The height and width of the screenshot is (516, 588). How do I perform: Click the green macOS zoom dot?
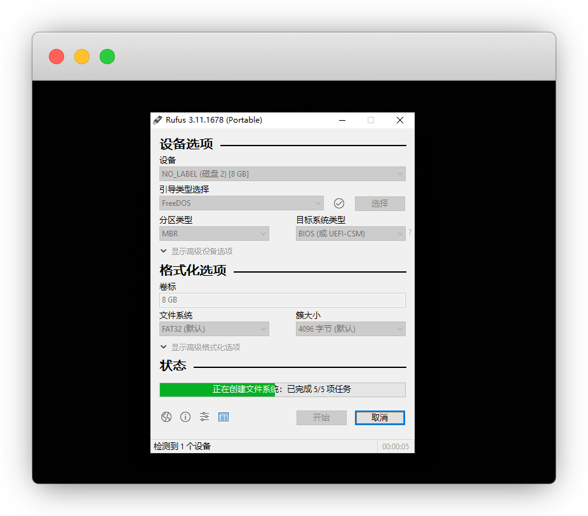[x=107, y=57]
